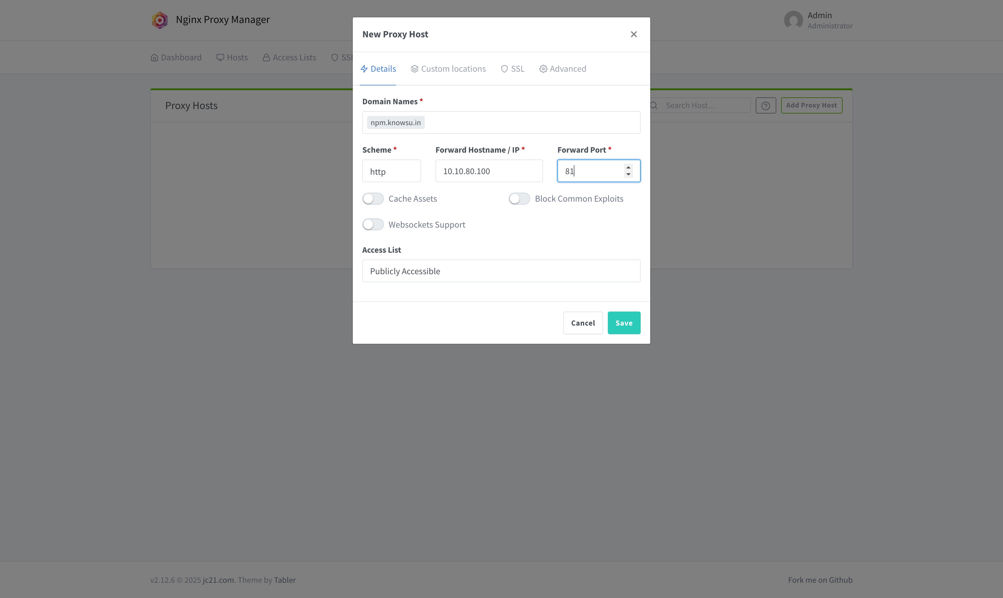1003x598 pixels.
Task: Open the Scheme http dropdown
Action: (x=391, y=171)
